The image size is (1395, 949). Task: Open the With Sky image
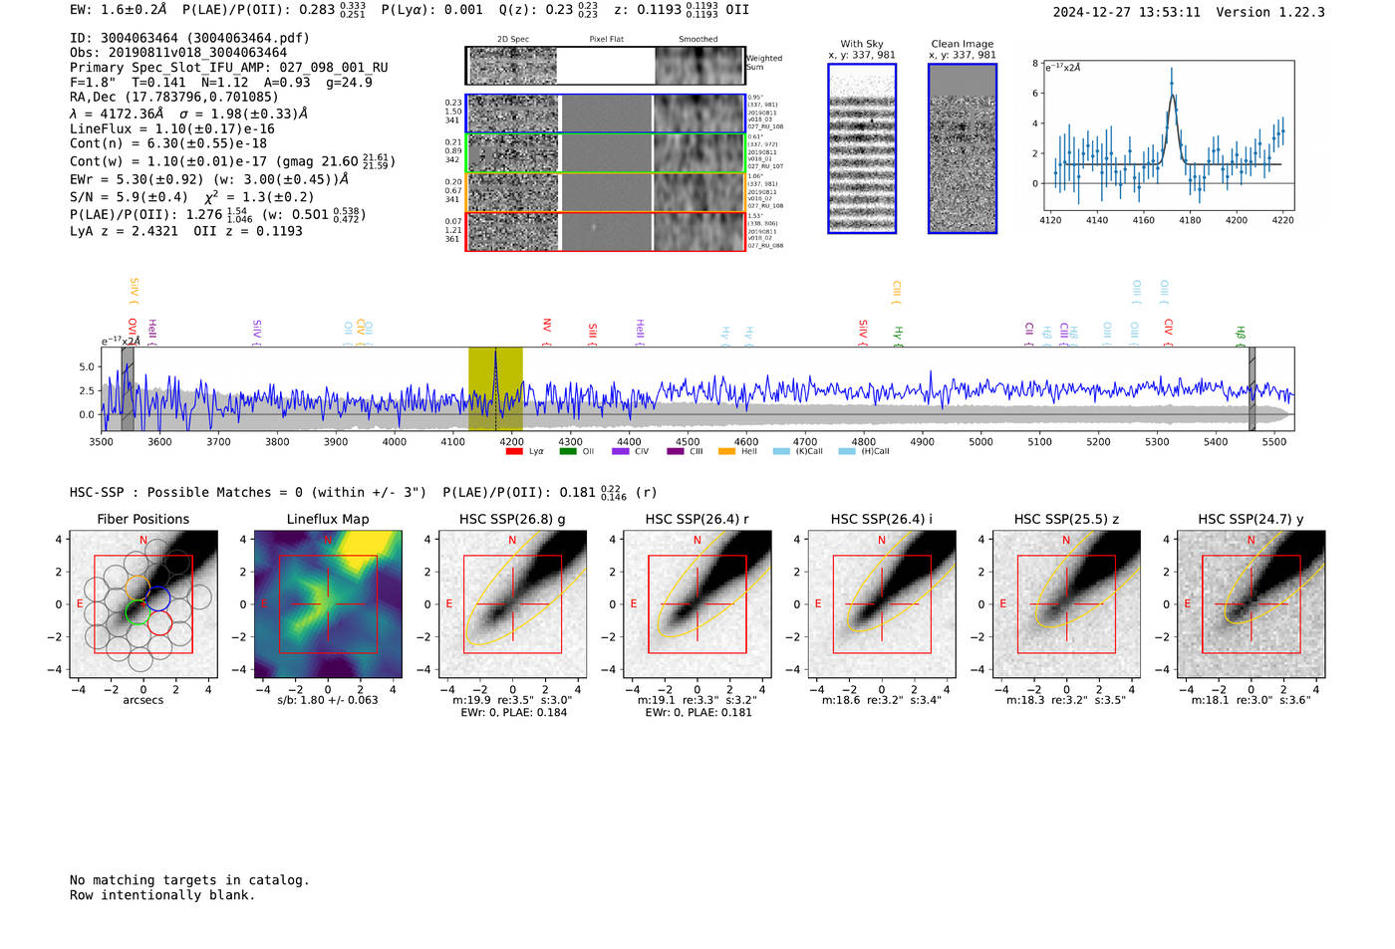click(x=862, y=148)
